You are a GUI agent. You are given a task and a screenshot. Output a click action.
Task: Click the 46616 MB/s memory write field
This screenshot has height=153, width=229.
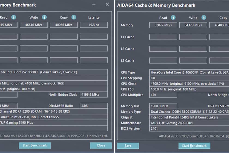point(34,25)
